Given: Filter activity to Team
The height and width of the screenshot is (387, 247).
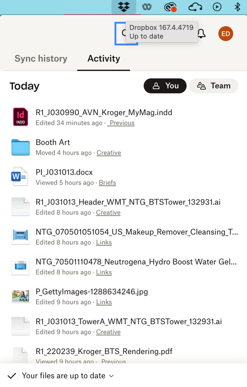Looking at the screenshot, I should point(214,86).
